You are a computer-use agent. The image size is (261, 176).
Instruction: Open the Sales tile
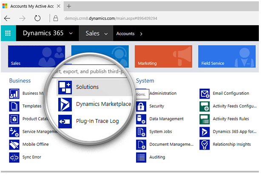pos(37,57)
